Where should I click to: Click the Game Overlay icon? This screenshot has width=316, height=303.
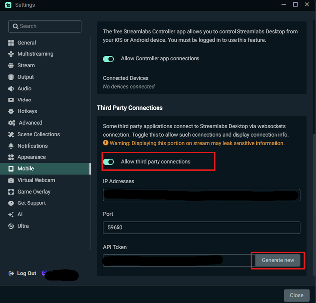click(11, 192)
